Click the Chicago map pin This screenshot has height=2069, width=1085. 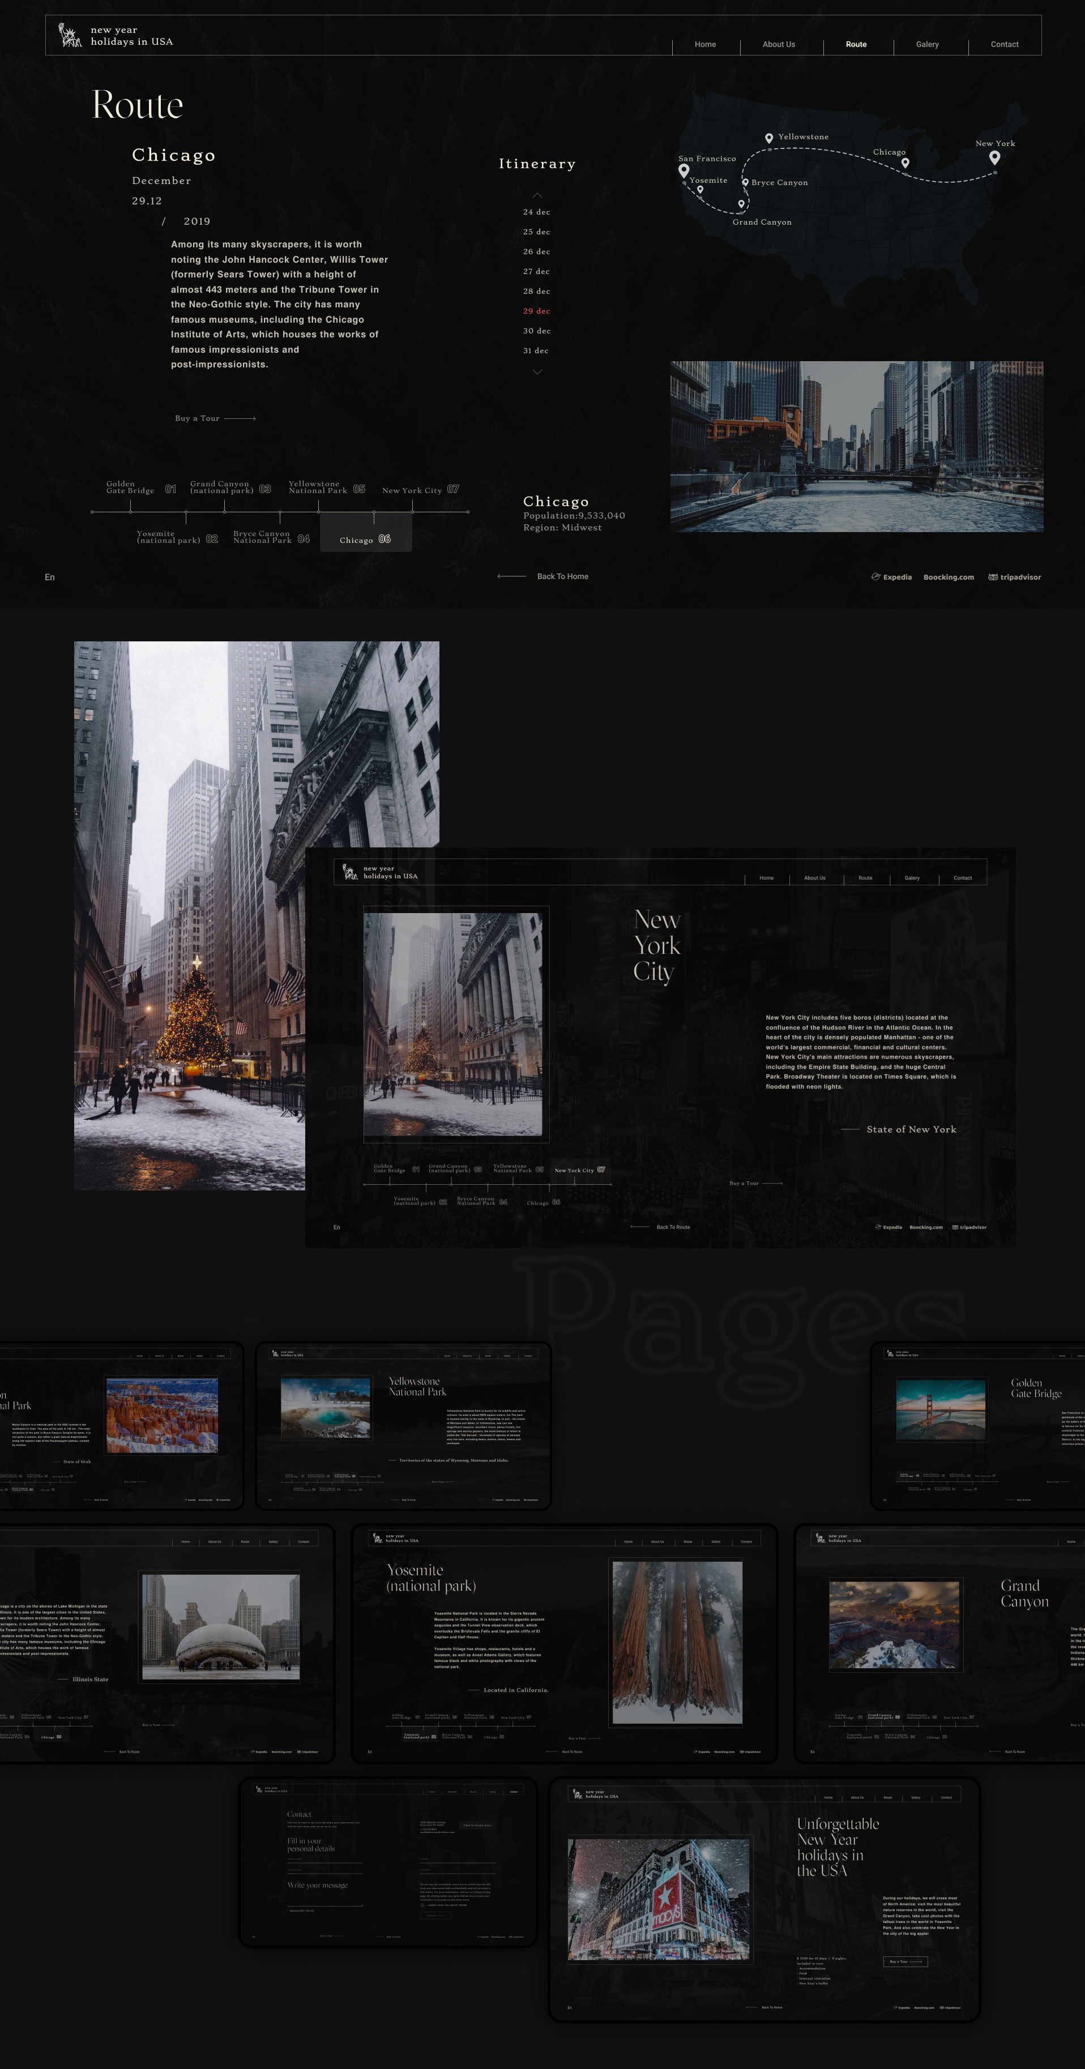[906, 163]
